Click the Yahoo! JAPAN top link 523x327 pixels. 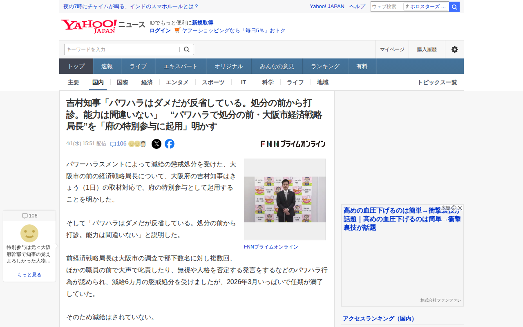point(327,7)
